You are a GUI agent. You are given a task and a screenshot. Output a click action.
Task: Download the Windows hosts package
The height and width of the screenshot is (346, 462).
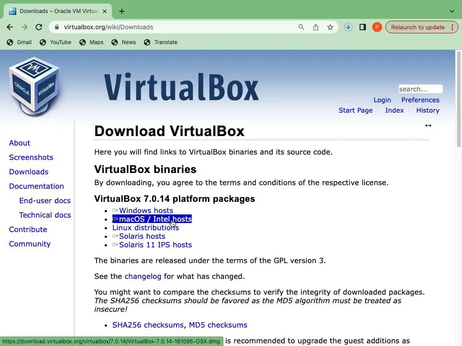pyautogui.click(x=143, y=210)
